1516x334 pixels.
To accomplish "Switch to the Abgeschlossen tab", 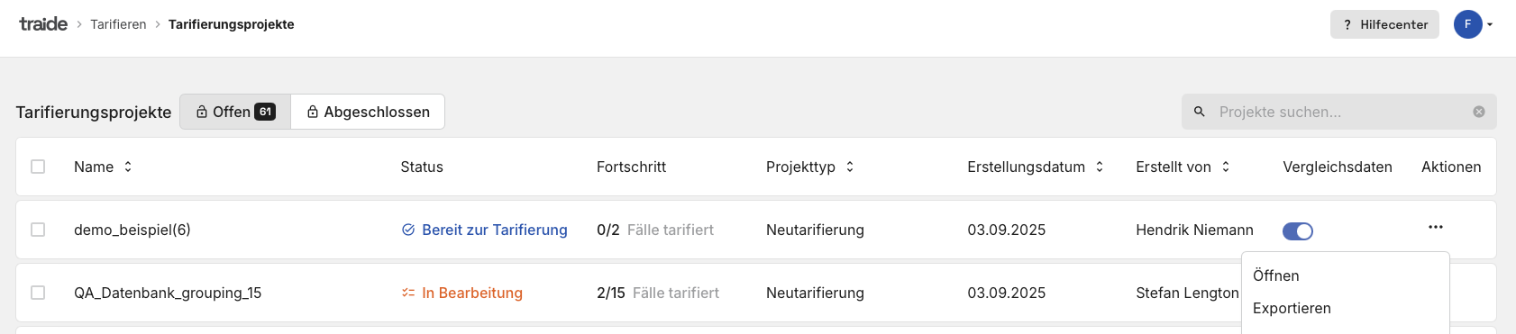I will coord(368,112).
